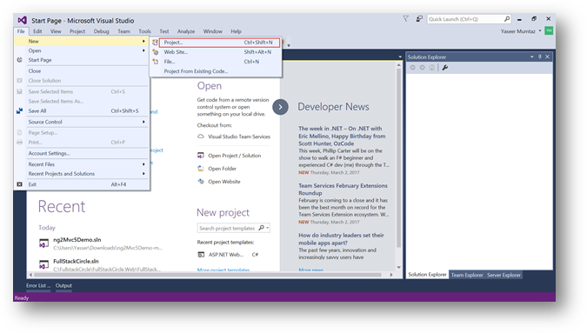Open FullStackCircle.sln recent solution
587x333 pixels.
76,261
